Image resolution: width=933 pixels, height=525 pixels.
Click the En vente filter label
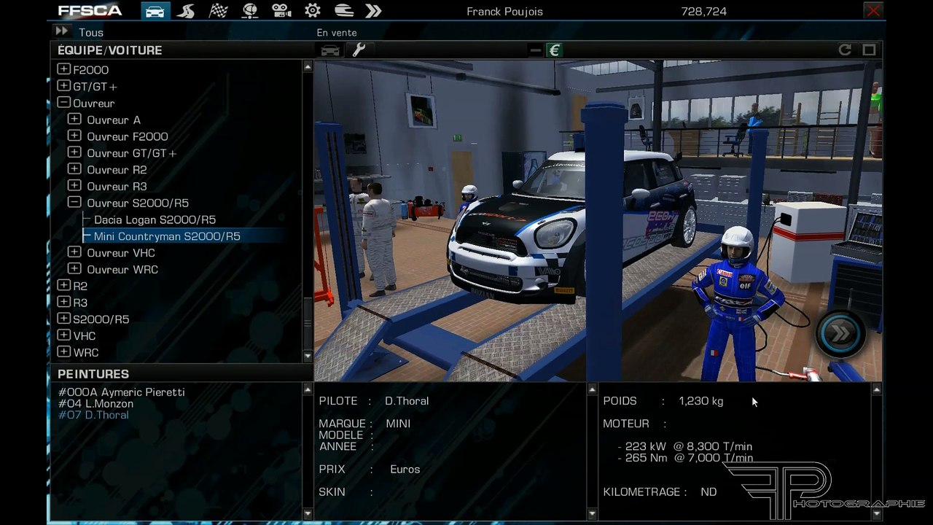pyautogui.click(x=337, y=33)
